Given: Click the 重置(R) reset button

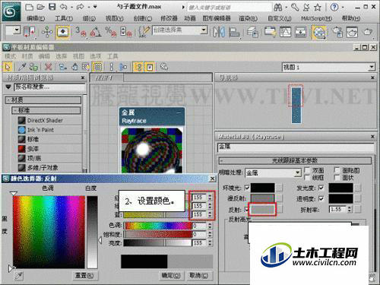Looking at the screenshot, I should (x=84, y=276).
